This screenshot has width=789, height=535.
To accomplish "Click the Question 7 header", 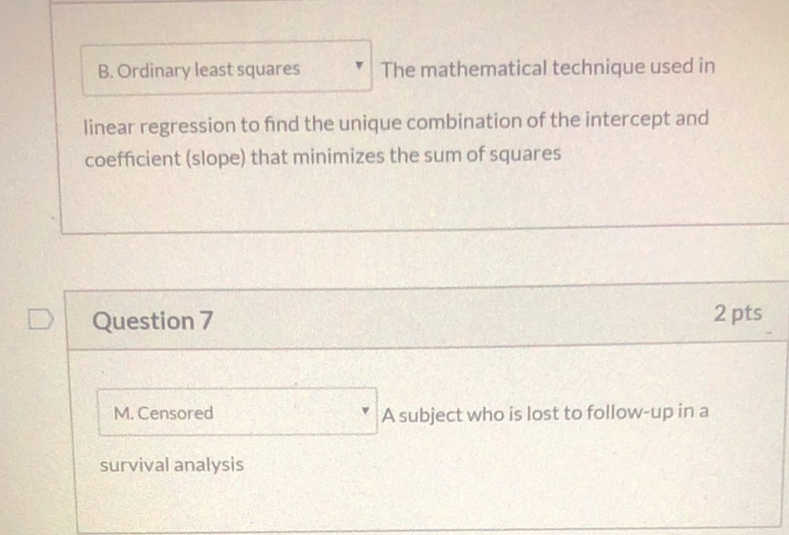I will pos(152,322).
